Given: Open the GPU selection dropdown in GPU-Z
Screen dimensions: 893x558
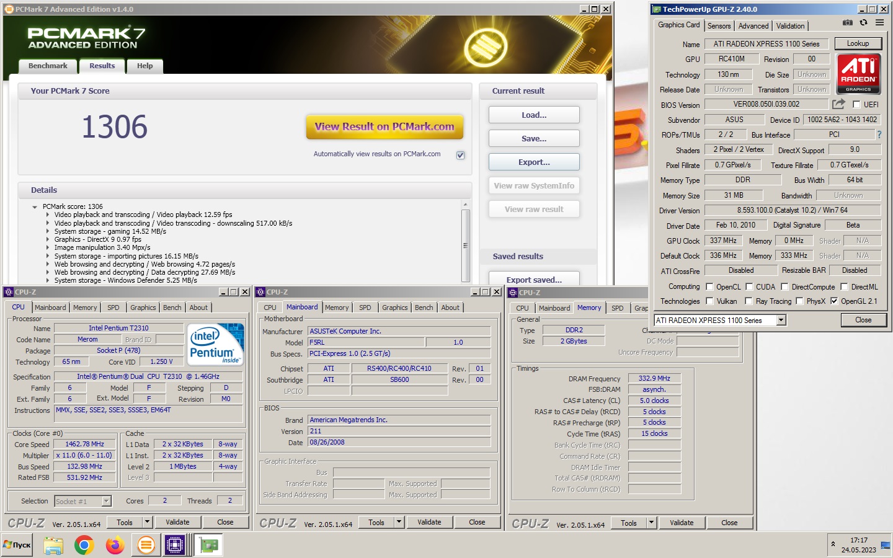Looking at the screenshot, I should click(x=781, y=320).
